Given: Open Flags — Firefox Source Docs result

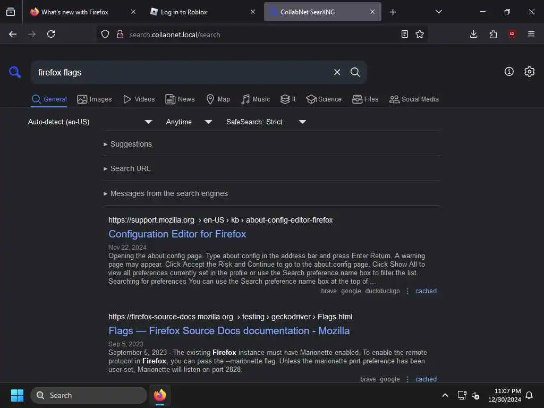Looking at the screenshot, I should (x=229, y=330).
